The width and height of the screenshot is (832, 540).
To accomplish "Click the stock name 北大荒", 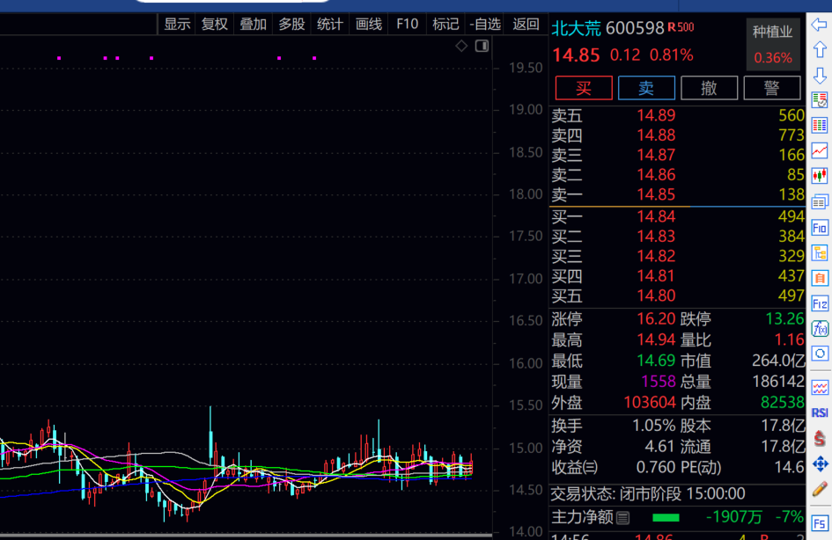I will (x=577, y=28).
